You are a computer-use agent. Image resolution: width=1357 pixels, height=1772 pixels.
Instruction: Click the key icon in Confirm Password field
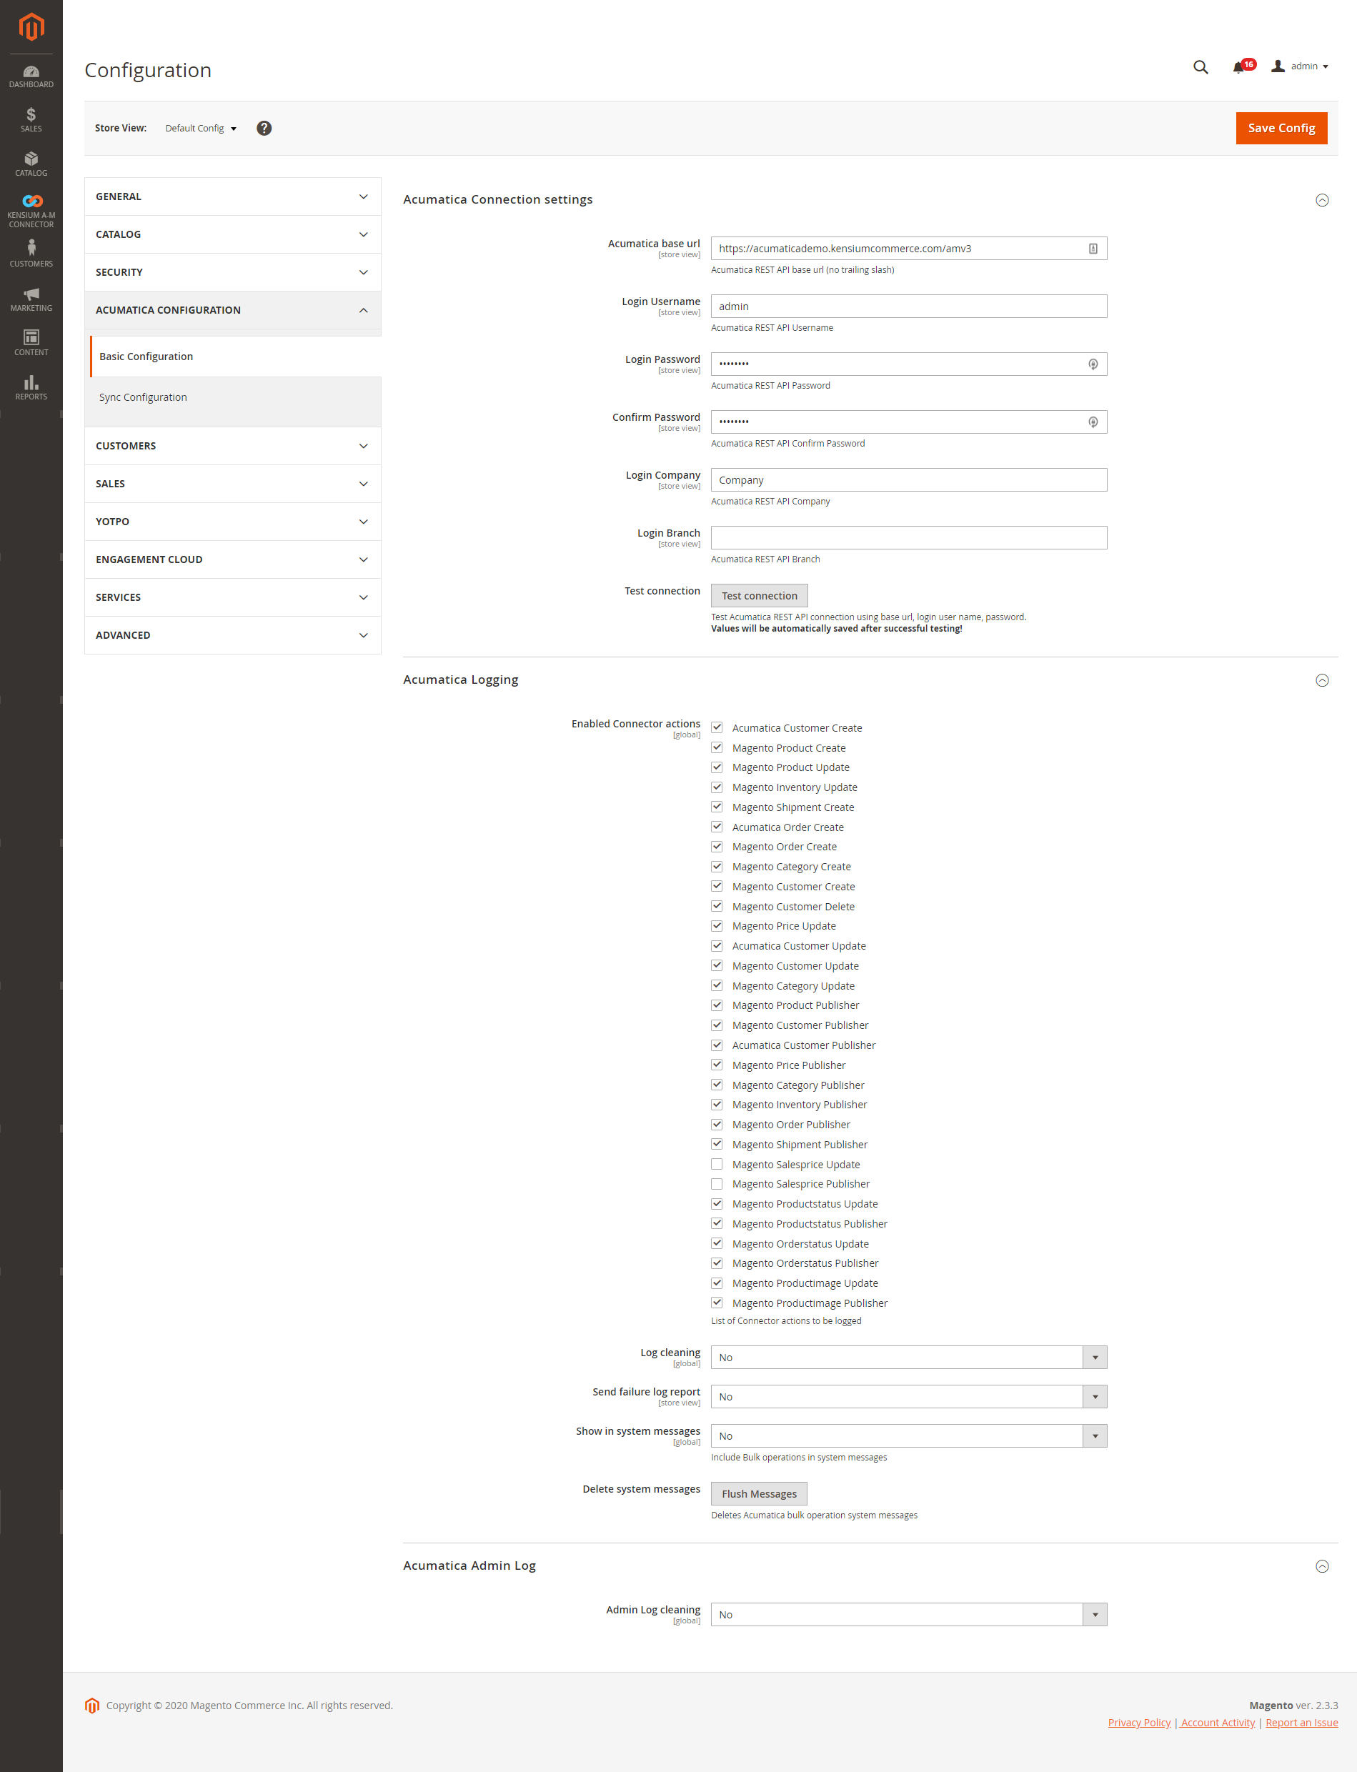pyautogui.click(x=1093, y=422)
